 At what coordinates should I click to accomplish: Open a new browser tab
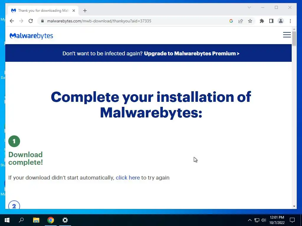point(85,11)
